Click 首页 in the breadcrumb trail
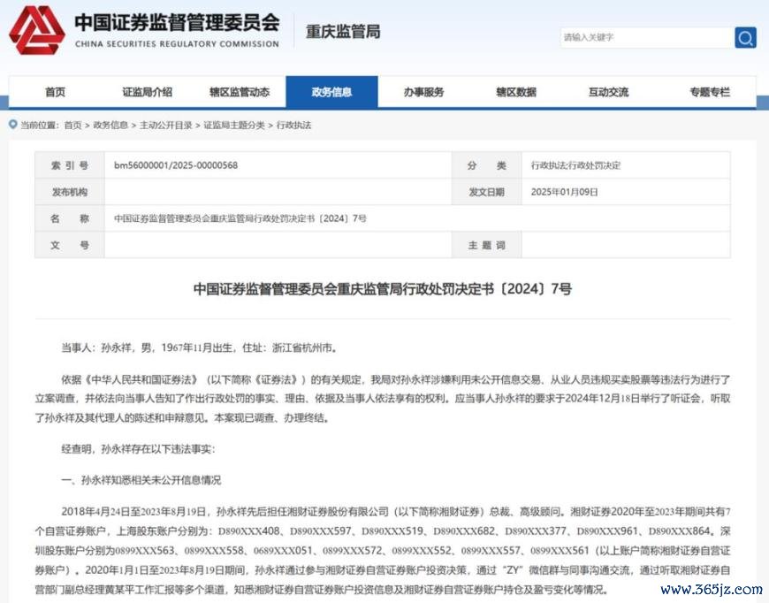The width and height of the screenshot is (769, 603). pyautogui.click(x=72, y=126)
